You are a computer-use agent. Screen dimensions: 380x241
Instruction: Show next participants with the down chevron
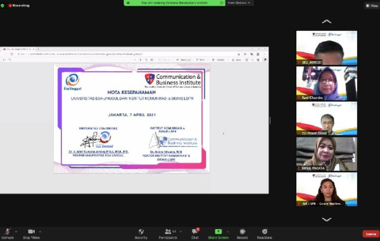coord(326,220)
